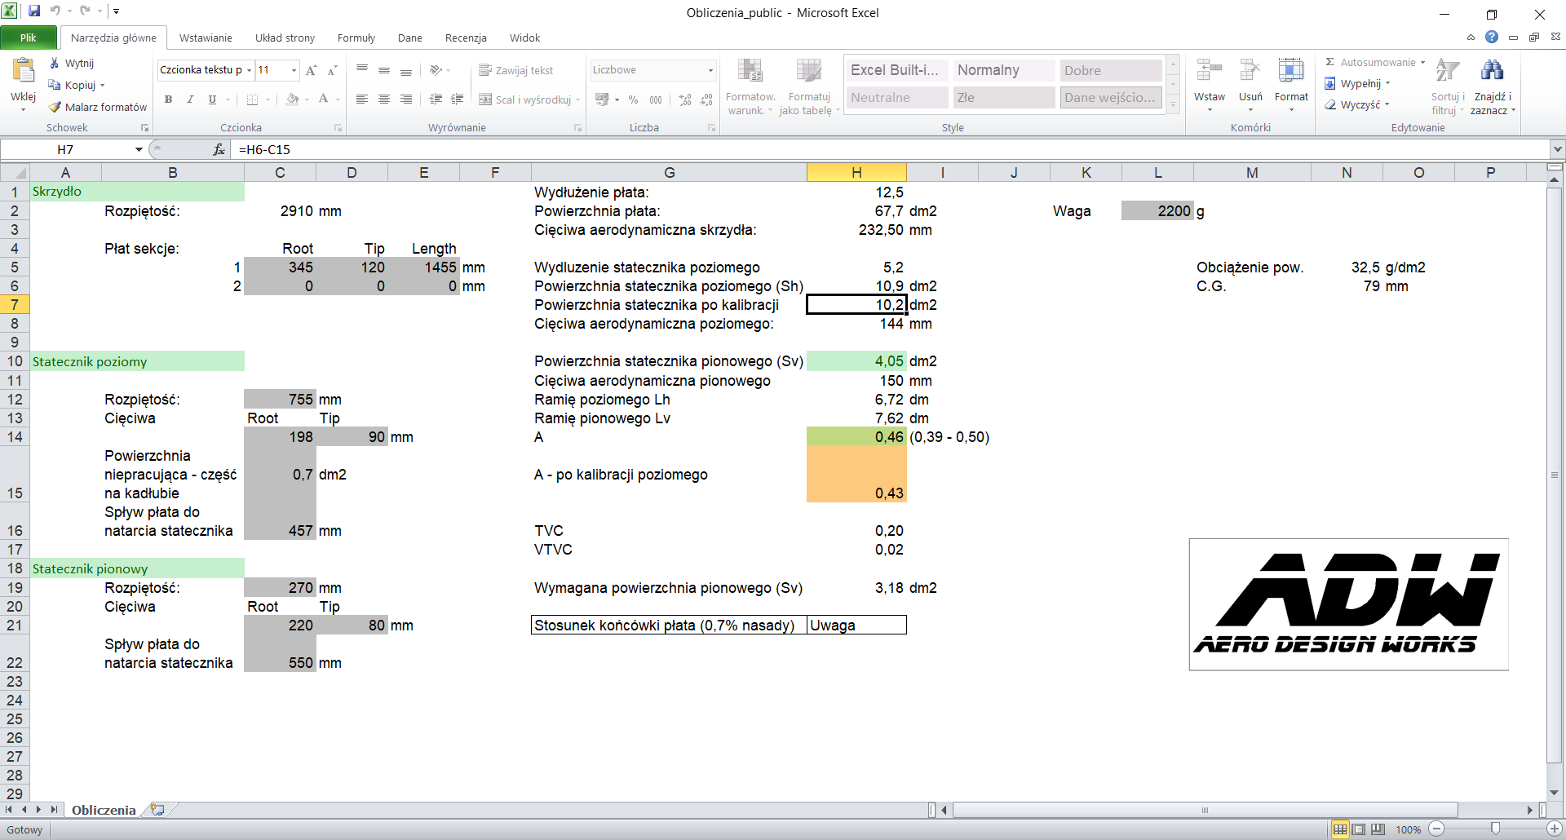The width and height of the screenshot is (1566, 840).
Task: Select the Obliczenia sheet tab
Action: pos(104,810)
